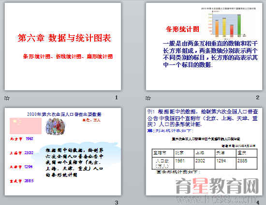Click the orange bar in the slide 2 chart
266x205 pixels.
(217, 28)
